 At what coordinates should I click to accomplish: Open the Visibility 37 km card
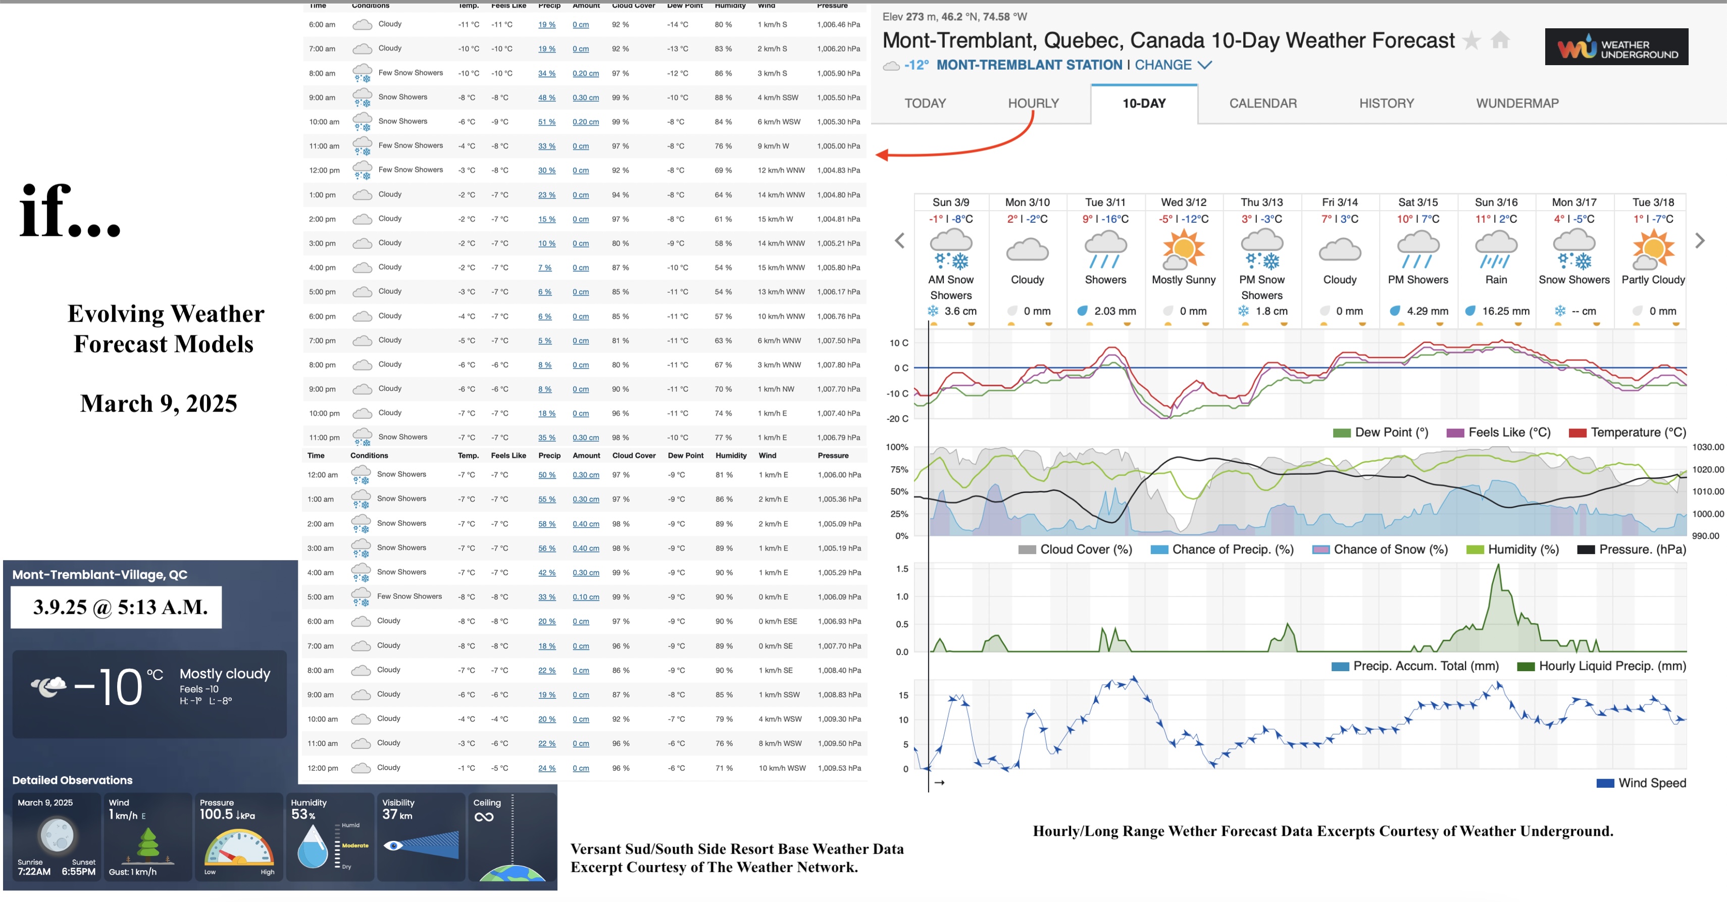(x=421, y=837)
